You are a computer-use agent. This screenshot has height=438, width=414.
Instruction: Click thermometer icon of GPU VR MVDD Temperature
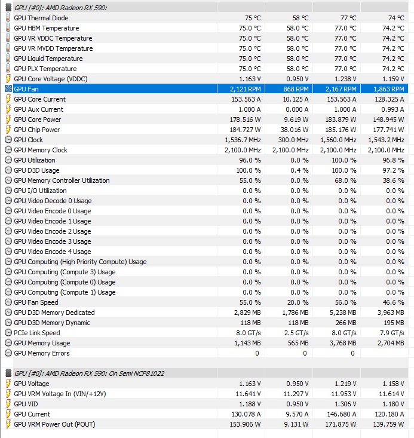click(x=8, y=48)
